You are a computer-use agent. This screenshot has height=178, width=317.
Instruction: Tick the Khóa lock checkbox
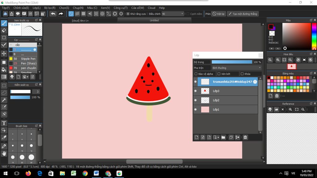click(242, 74)
